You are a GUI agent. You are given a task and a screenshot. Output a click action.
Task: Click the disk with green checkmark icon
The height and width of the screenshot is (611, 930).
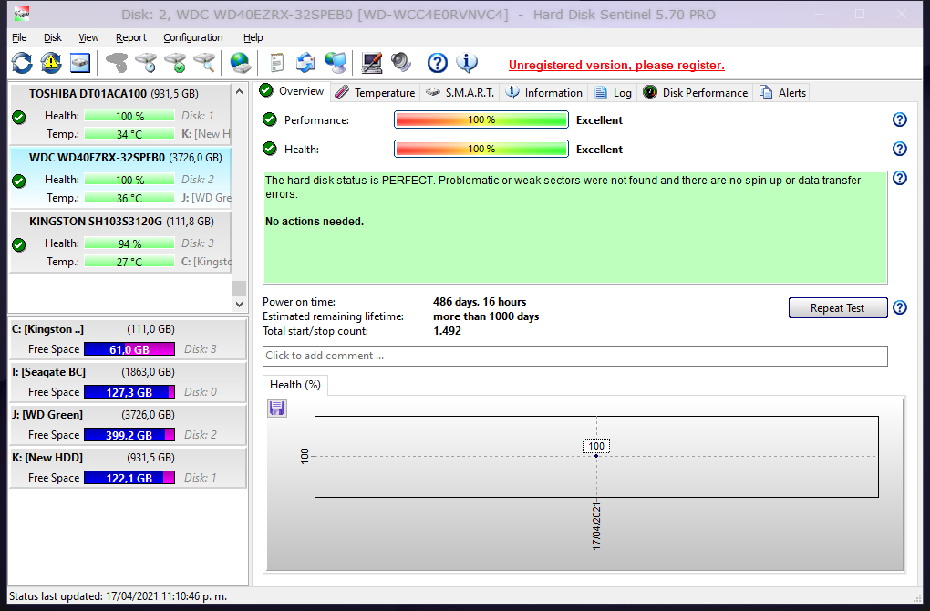pyautogui.click(x=176, y=63)
